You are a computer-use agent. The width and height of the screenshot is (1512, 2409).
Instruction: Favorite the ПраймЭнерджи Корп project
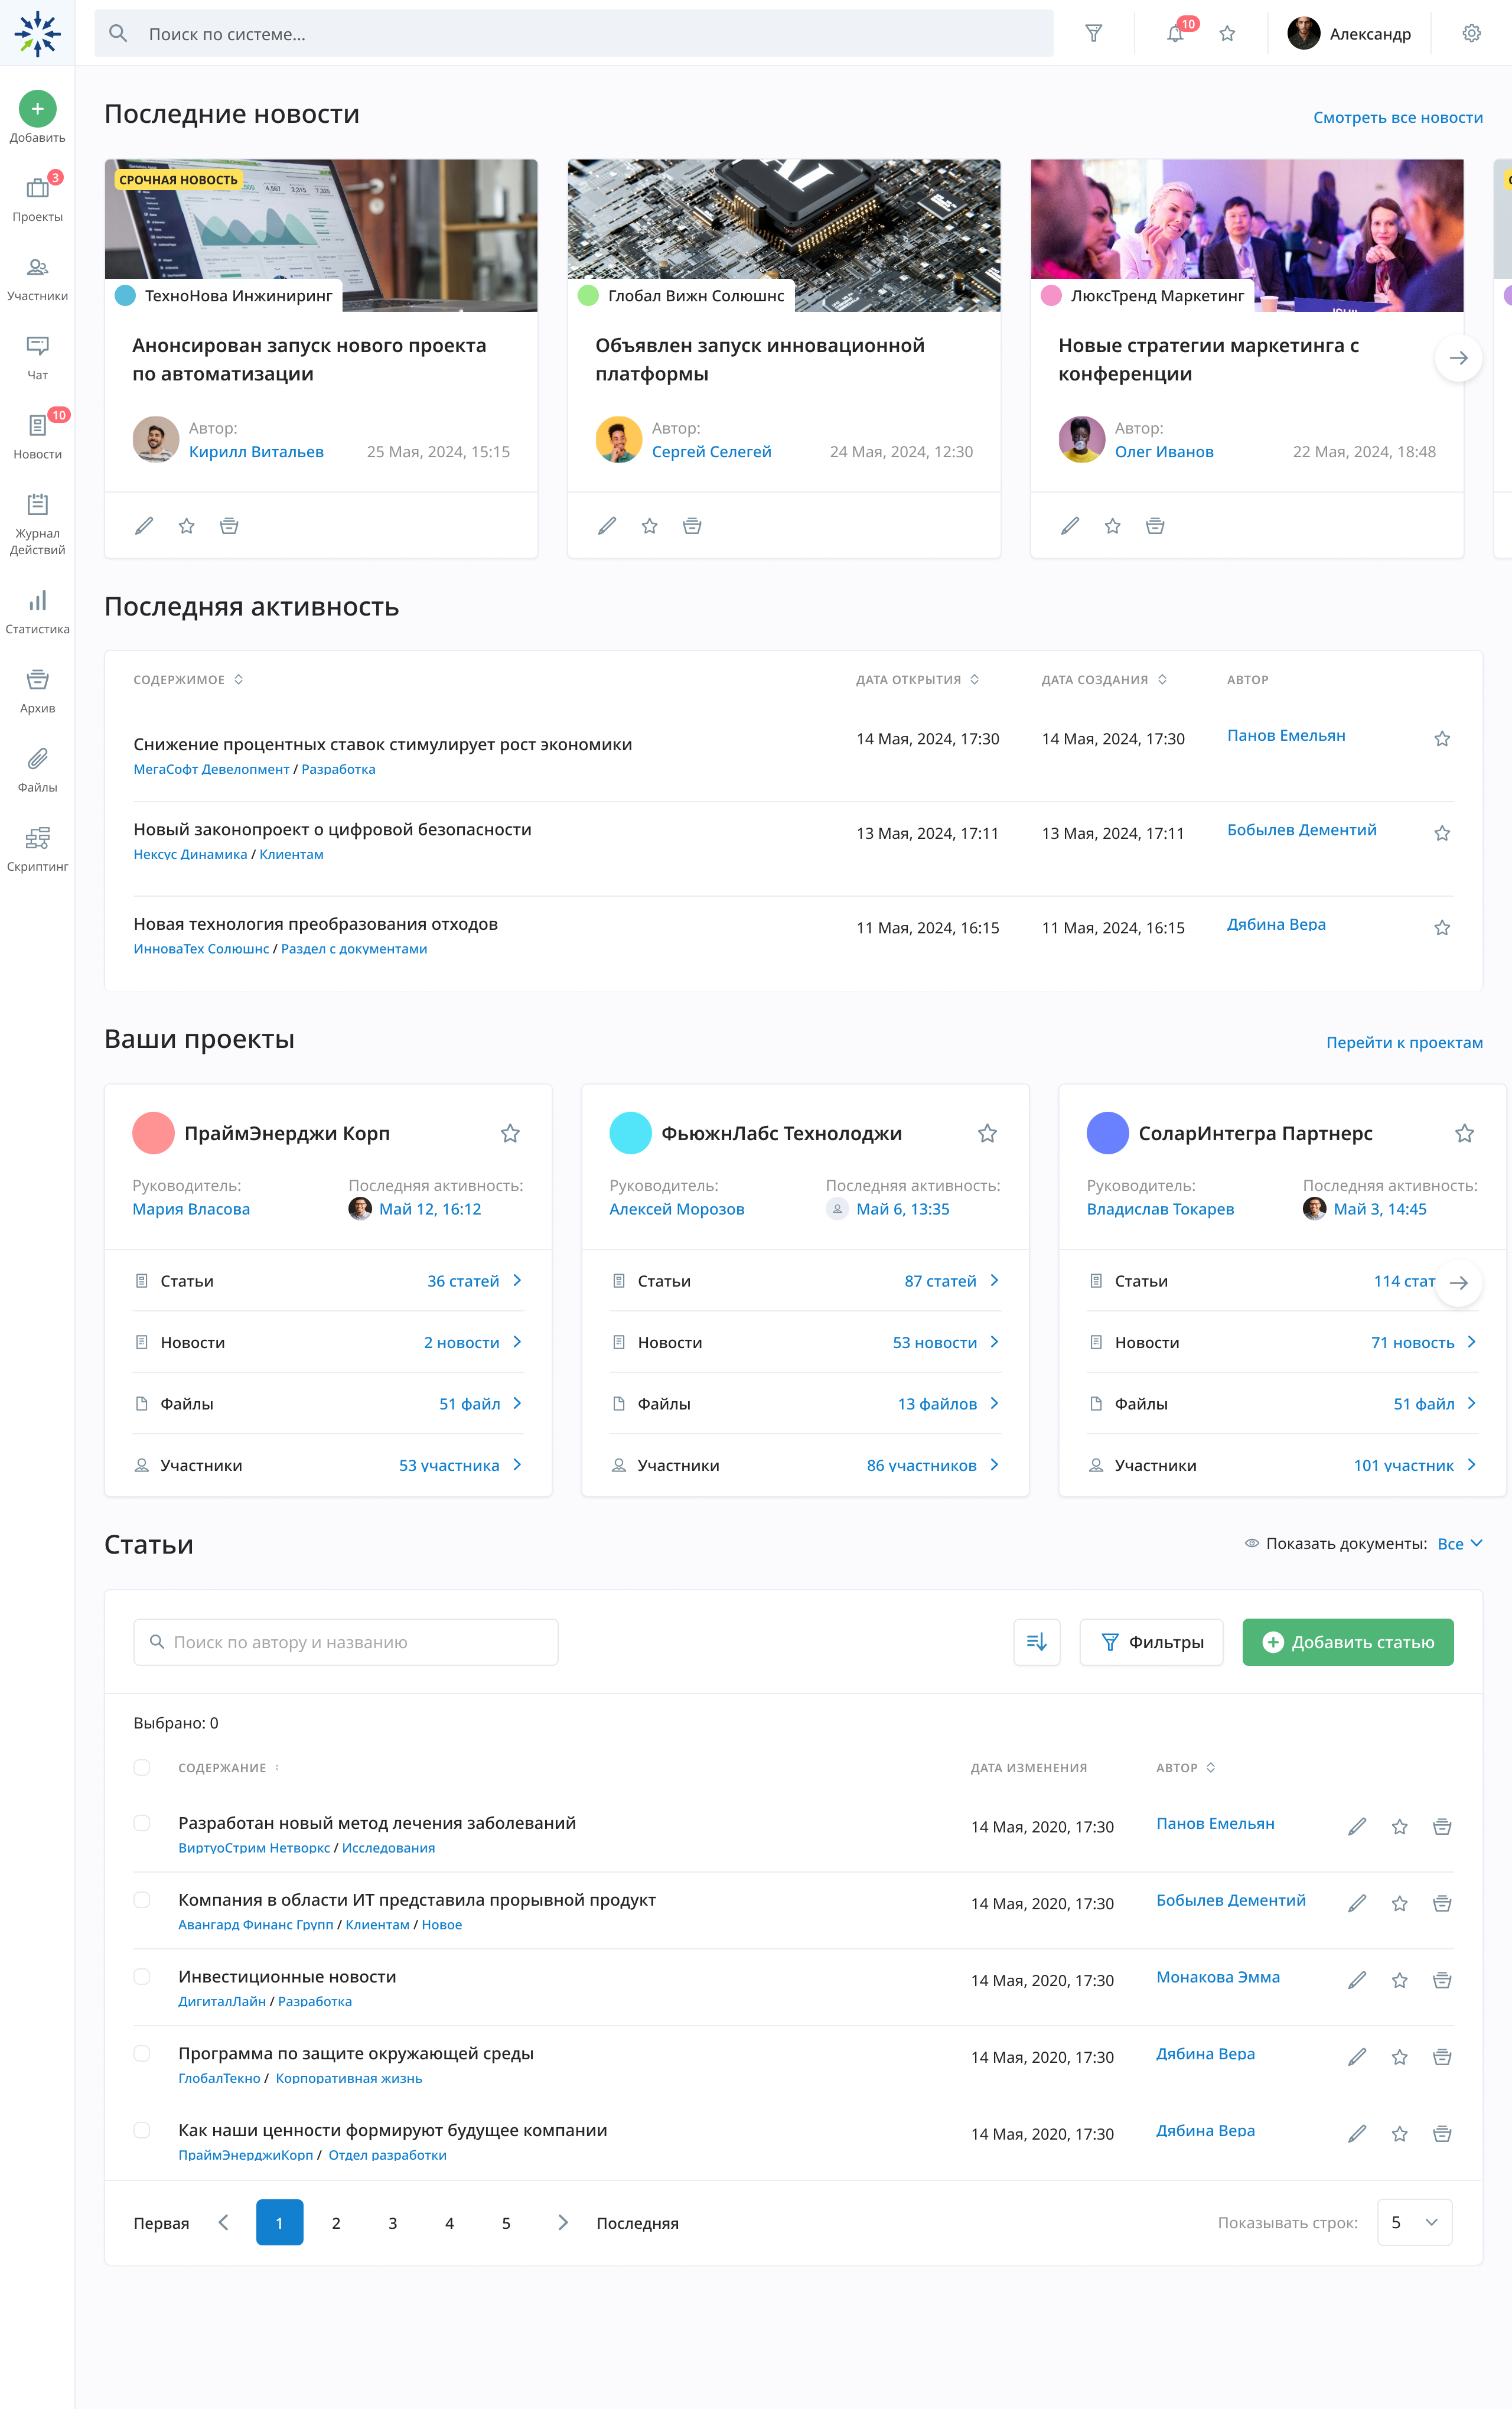pyautogui.click(x=510, y=1133)
